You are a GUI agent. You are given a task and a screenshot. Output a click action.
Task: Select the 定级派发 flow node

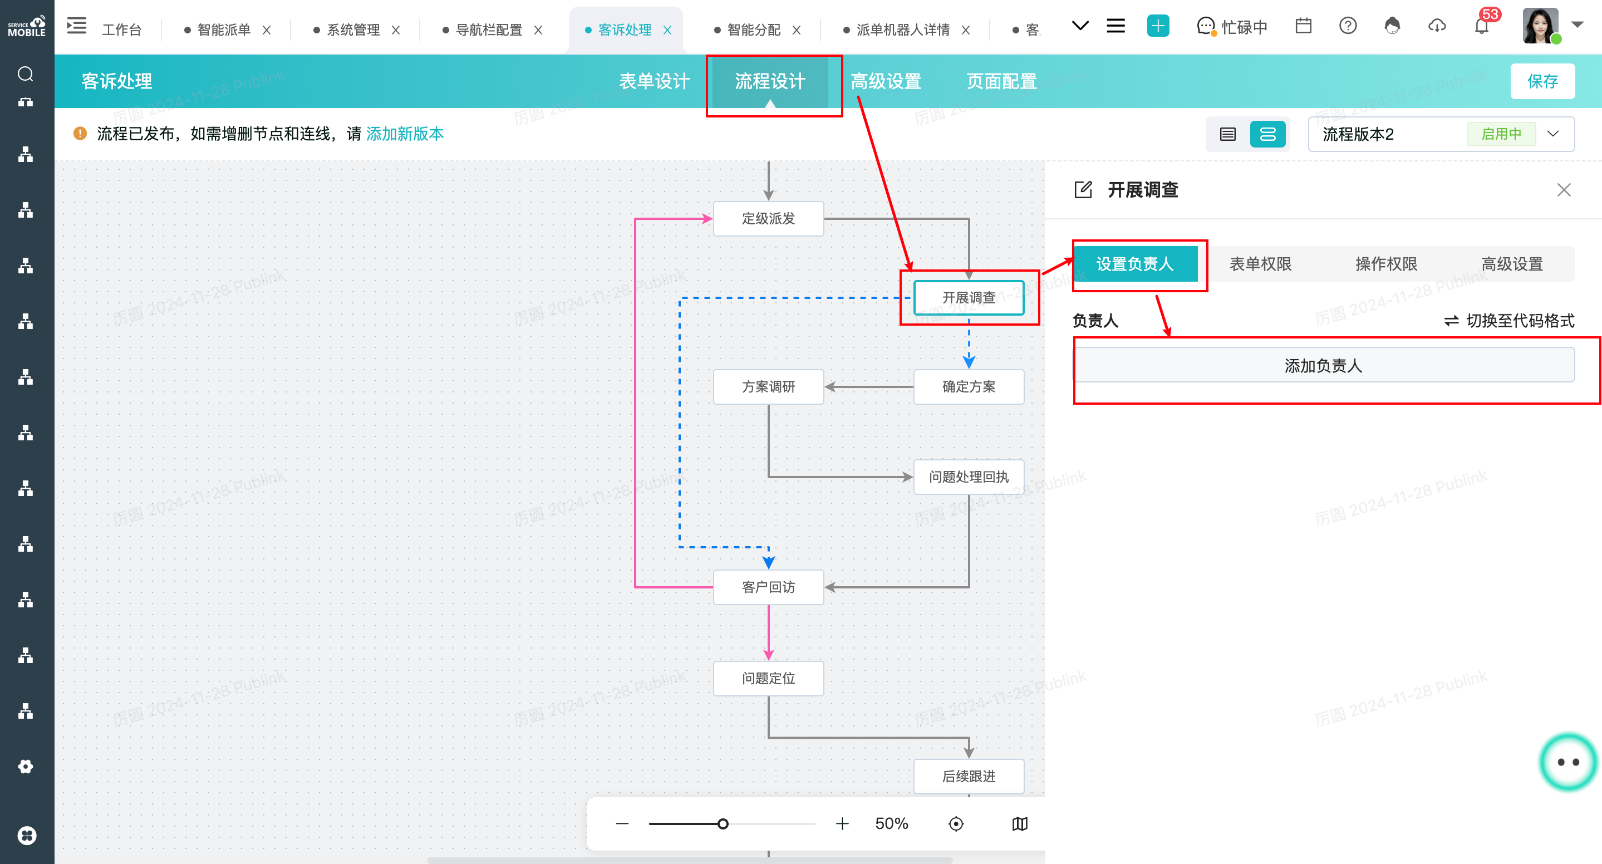click(x=768, y=218)
